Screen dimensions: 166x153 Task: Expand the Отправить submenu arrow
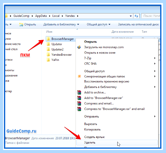click(x=155, y=116)
